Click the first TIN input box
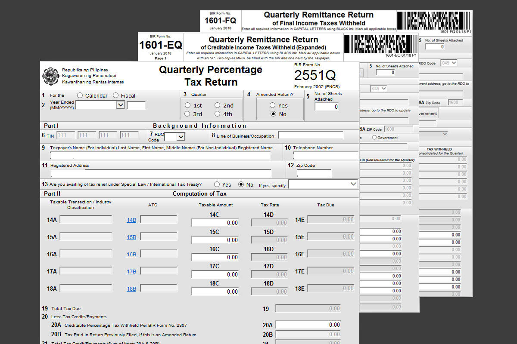The height and width of the screenshot is (344, 517). pyautogui.click(x=65, y=135)
